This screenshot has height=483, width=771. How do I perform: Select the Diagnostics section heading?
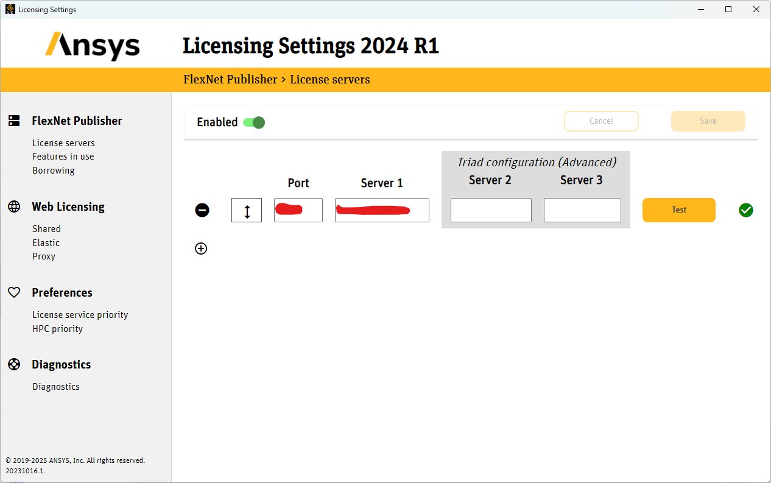[62, 364]
